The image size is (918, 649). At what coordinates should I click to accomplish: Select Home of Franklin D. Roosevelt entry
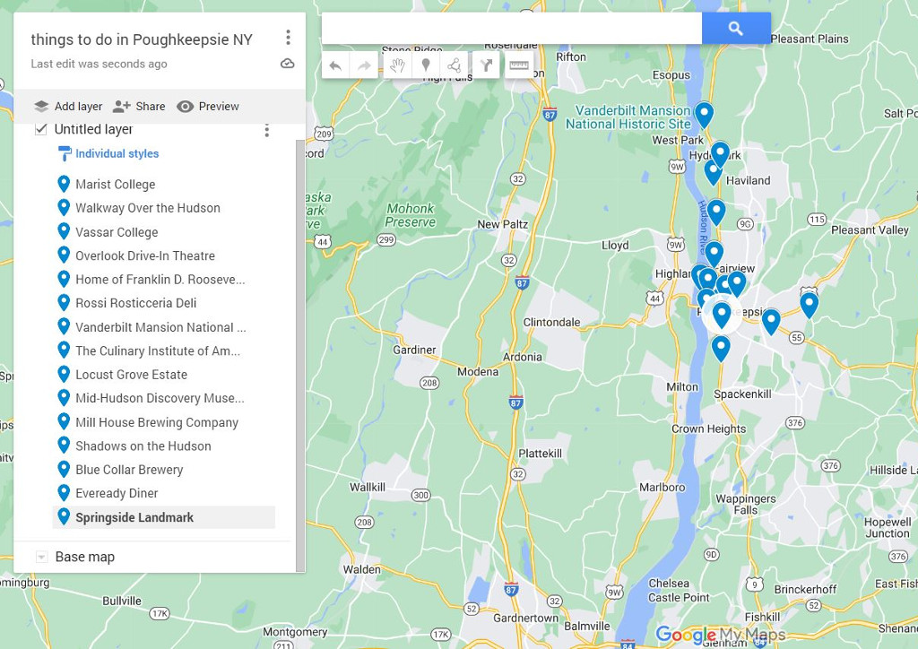160,280
